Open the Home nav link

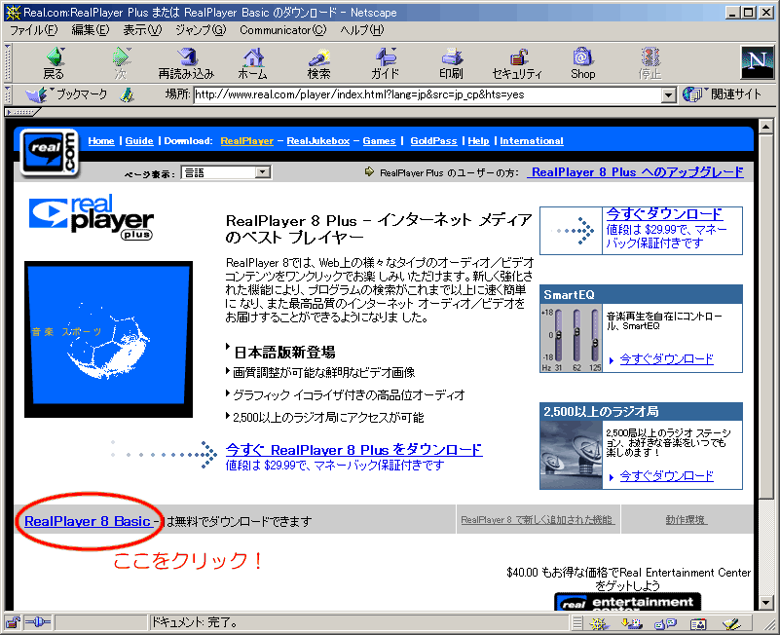(101, 141)
